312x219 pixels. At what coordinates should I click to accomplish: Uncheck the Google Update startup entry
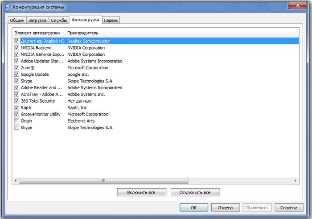point(16,74)
